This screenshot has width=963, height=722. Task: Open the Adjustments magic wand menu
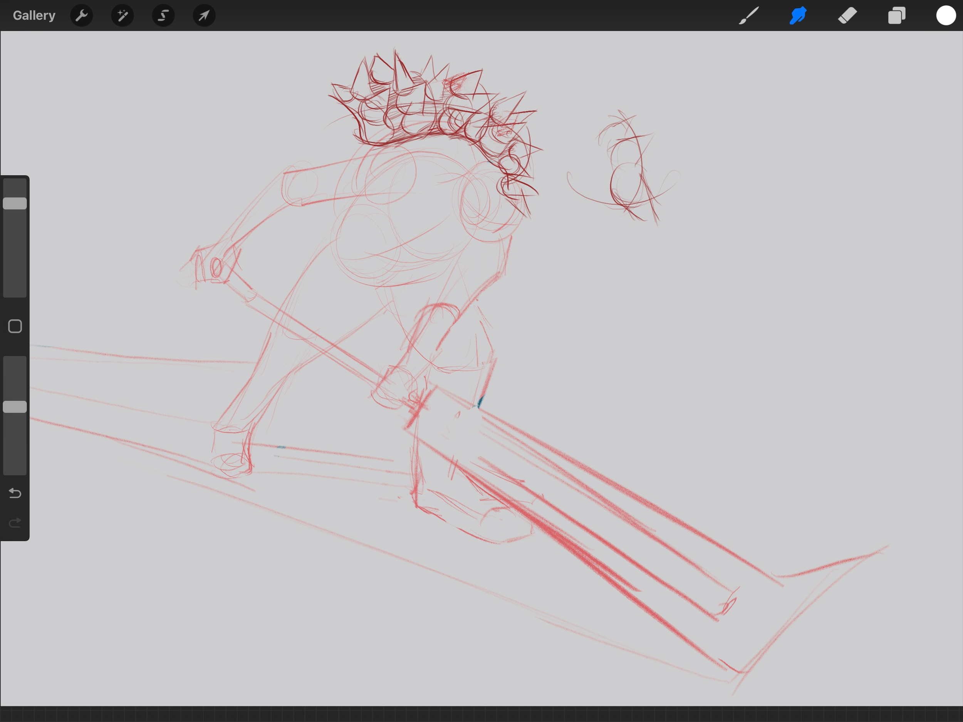click(122, 16)
